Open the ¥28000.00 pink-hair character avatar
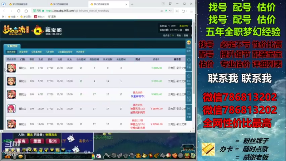The height and width of the screenshot is (161, 286). [x=11, y=109]
